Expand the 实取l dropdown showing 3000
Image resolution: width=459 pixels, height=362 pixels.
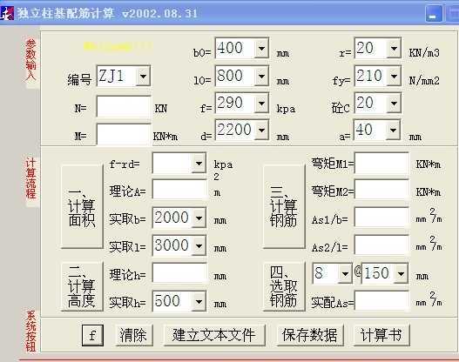199,246
